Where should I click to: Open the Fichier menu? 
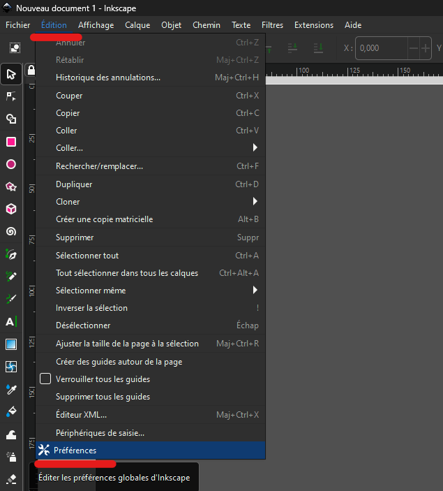pyautogui.click(x=18, y=25)
